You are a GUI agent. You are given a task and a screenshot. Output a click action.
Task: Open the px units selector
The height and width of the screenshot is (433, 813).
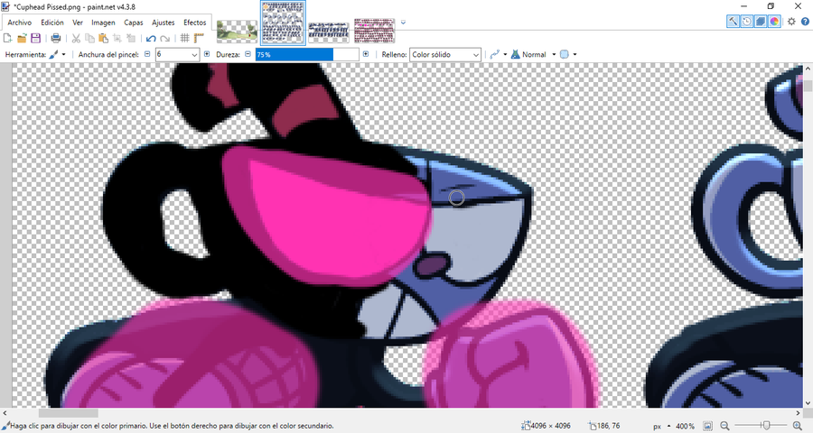point(660,427)
